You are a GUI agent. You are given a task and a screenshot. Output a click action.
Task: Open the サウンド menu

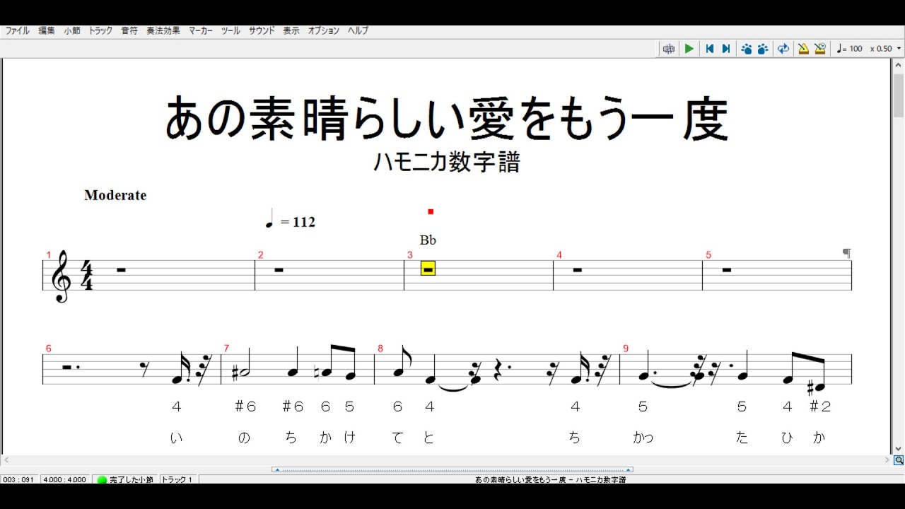[262, 31]
